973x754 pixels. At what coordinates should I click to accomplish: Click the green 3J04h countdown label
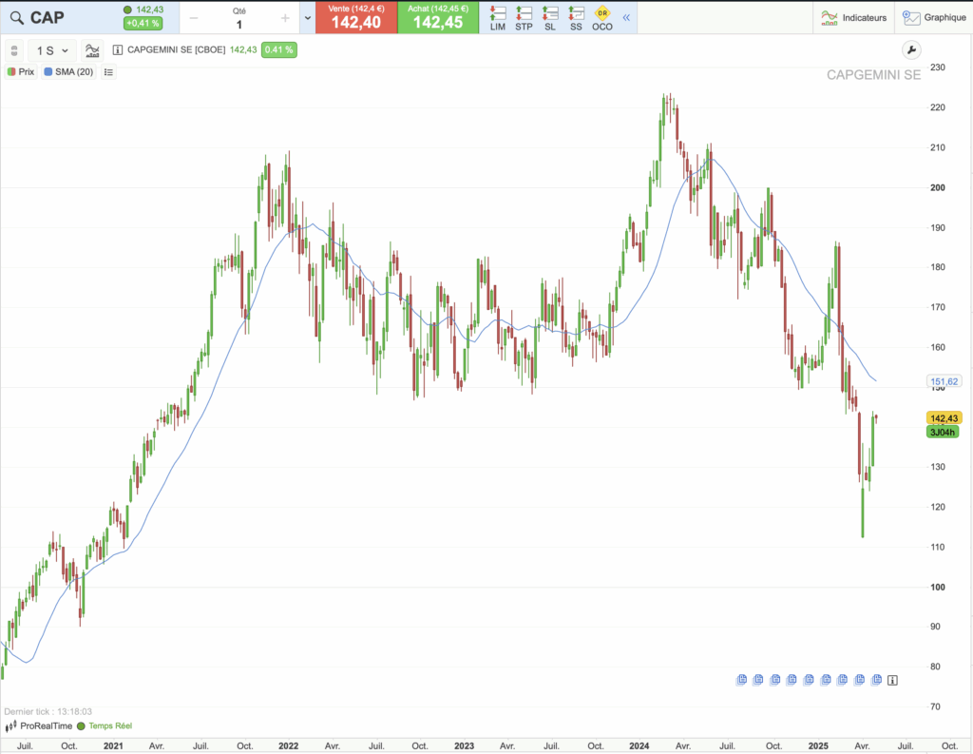pos(943,433)
